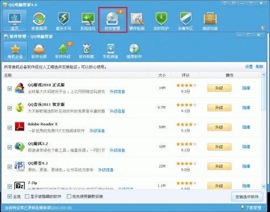This screenshot has width=270, height=212.
Task: Uncheck the QQ拼音4.1 checkbox
Action: pos(10,167)
